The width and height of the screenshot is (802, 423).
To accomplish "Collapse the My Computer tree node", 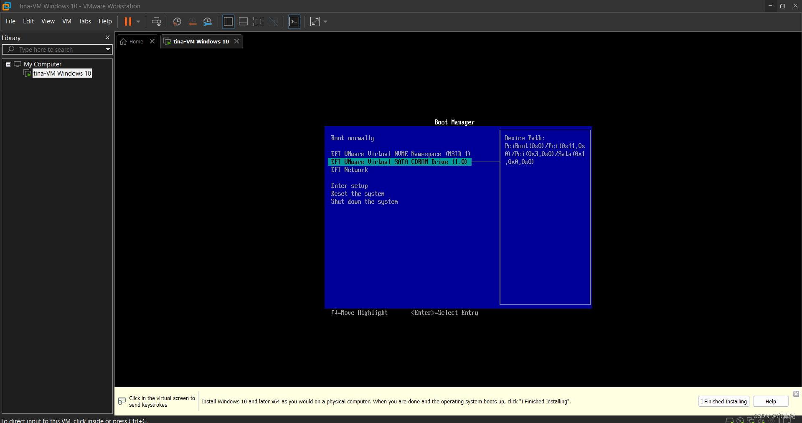I will (x=8, y=64).
